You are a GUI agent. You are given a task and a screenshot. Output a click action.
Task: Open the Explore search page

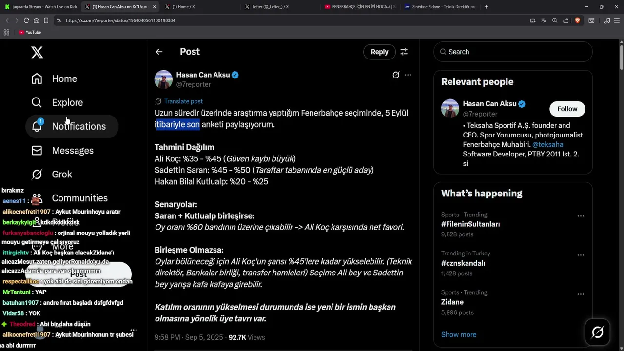[57, 102]
